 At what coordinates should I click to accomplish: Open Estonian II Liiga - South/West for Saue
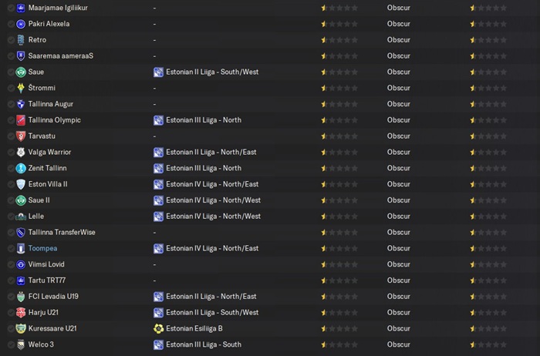212,72
